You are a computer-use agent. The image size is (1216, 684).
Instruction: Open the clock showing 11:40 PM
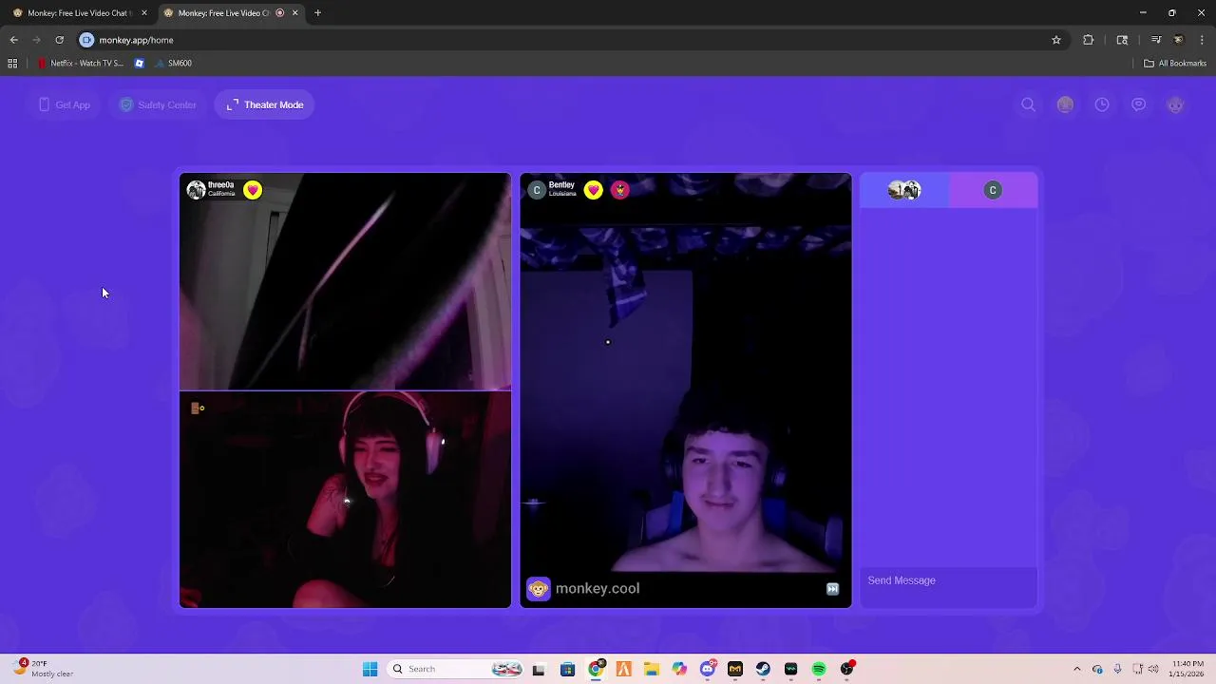1187,669
